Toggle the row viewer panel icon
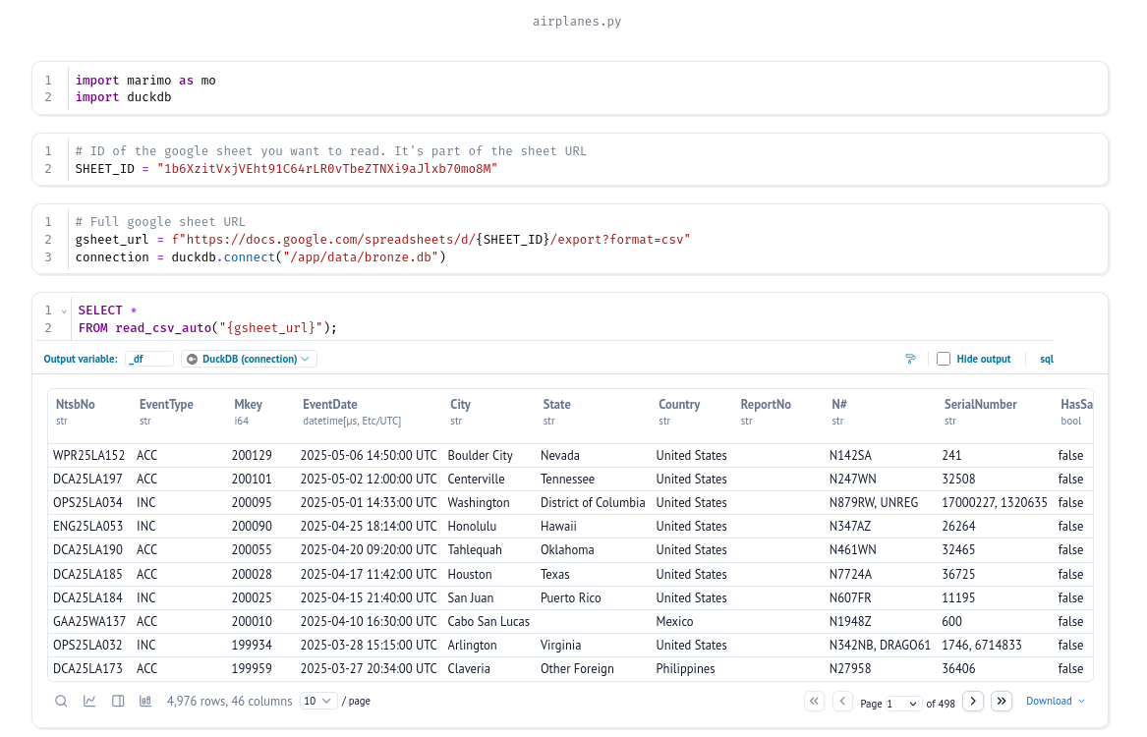The width and height of the screenshot is (1147, 737). pyautogui.click(x=118, y=701)
